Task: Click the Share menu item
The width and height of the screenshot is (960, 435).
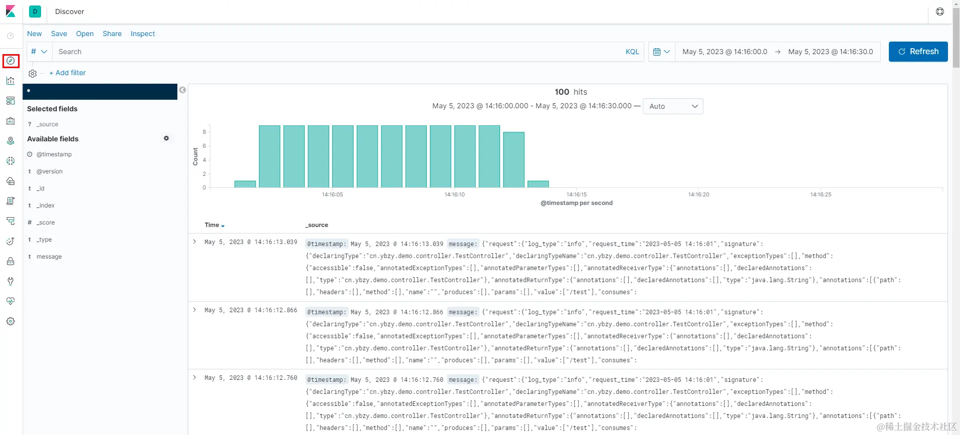Action: (112, 34)
